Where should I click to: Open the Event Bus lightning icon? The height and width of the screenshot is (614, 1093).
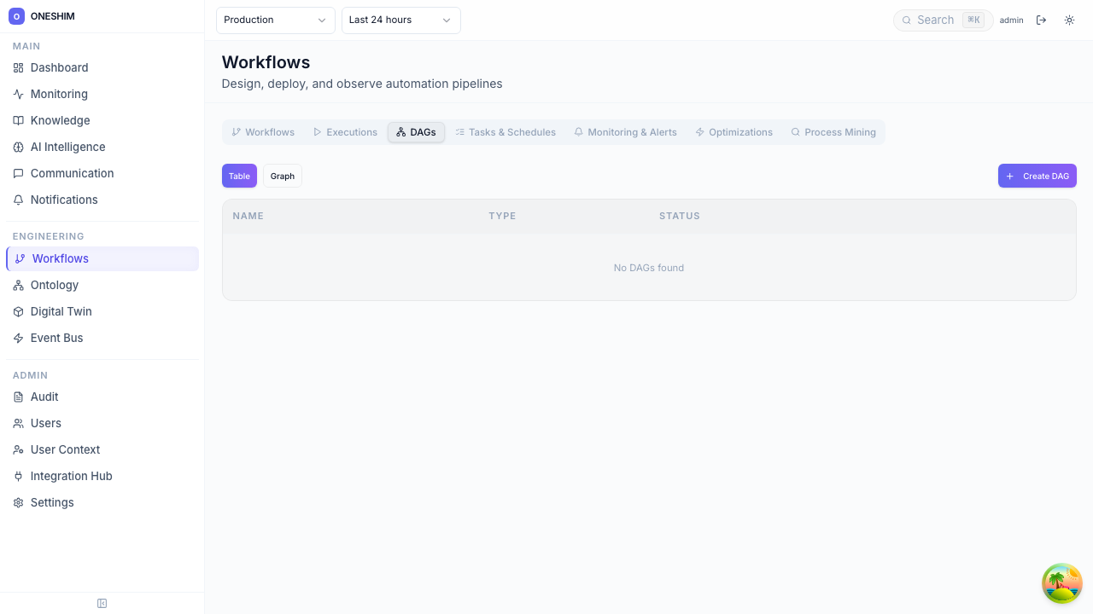click(x=18, y=339)
